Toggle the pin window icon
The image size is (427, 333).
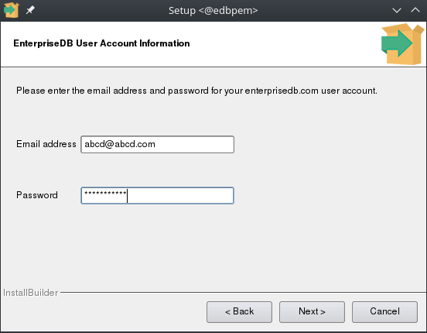click(30, 10)
